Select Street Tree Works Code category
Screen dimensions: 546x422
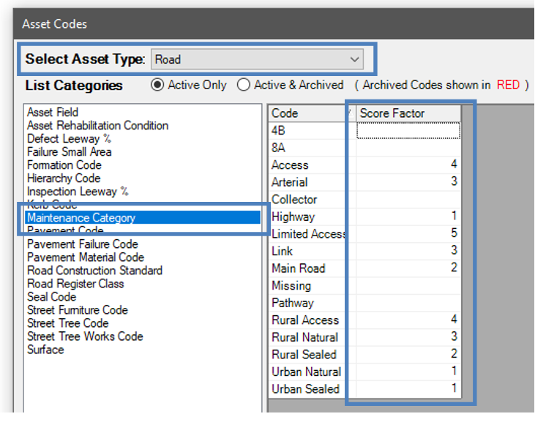[85, 336]
